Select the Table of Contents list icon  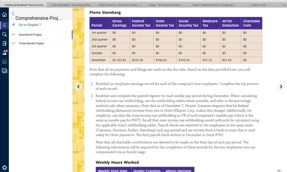5,25
